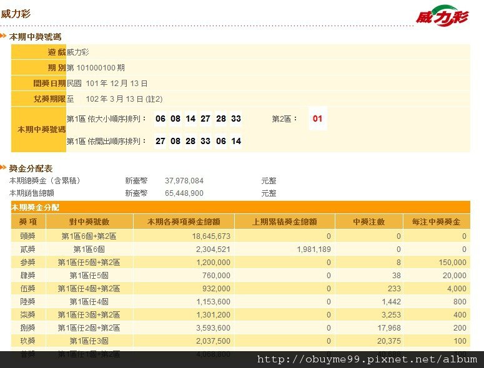Click the 捌獎 row label
The image size is (484, 368).
[x=27, y=328]
